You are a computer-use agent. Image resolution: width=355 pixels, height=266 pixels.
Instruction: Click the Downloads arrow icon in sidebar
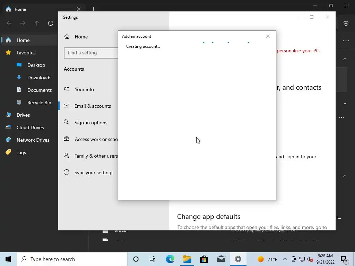(19, 77)
